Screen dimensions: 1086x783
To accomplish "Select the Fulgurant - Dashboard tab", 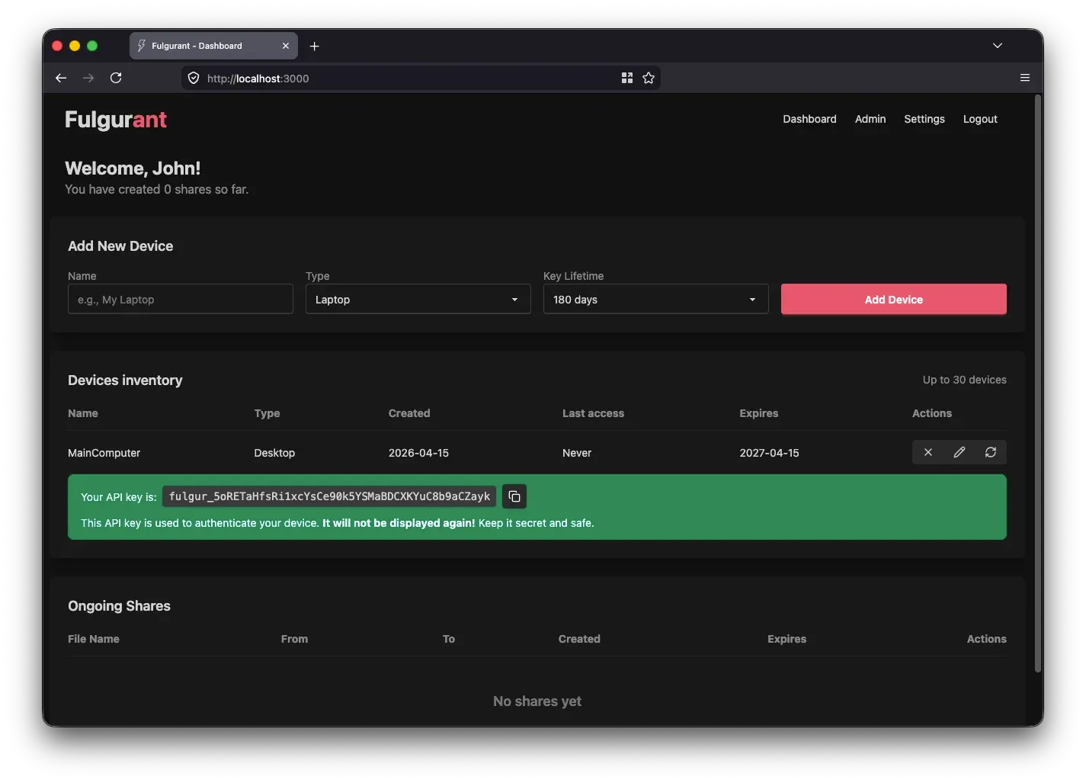I will click(200, 46).
